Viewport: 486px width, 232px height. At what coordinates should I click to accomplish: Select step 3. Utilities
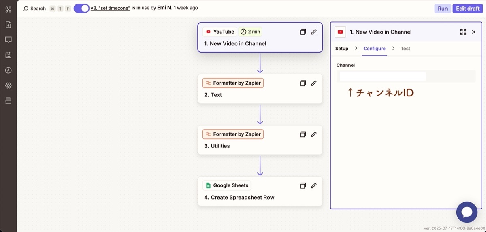point(260,140)
